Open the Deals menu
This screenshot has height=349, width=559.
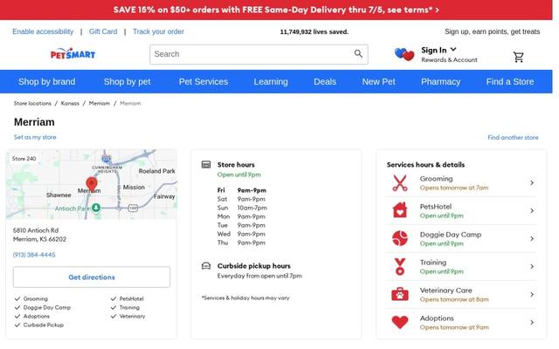tap(325, 81)
